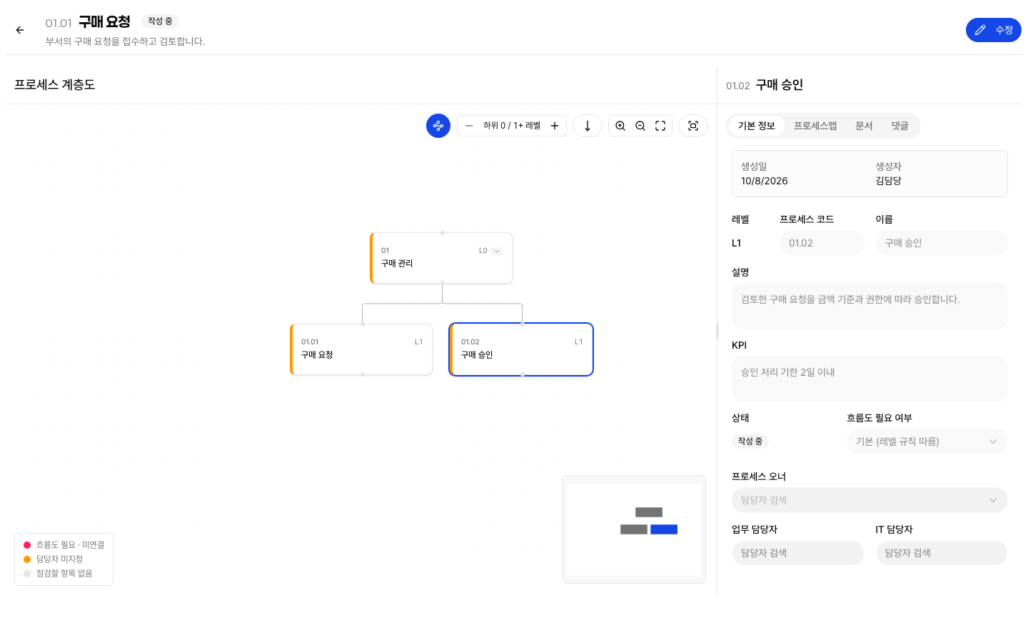Select the 구매 관리 node

pos(441,258)
